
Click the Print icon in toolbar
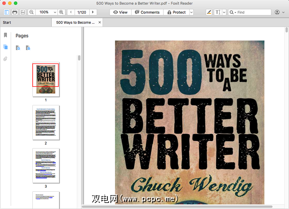tap(15, 13)
